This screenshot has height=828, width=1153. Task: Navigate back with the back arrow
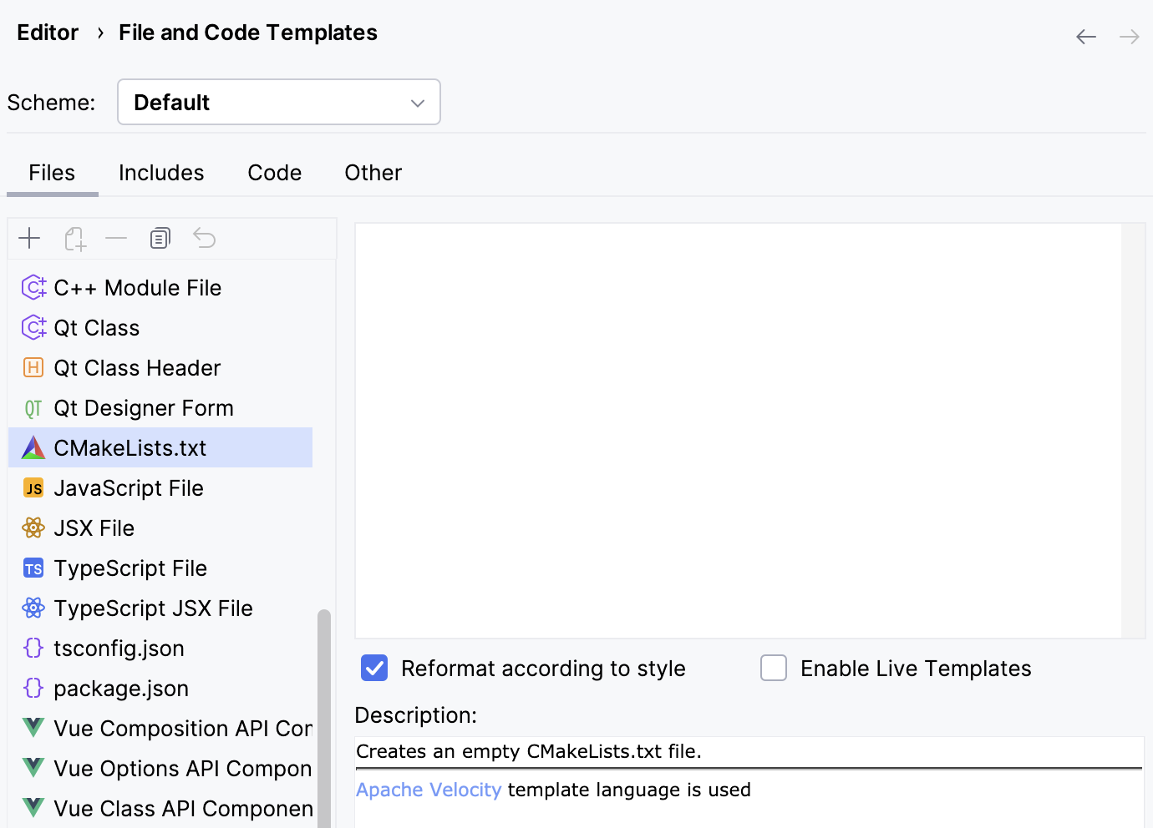point(1085,36)
